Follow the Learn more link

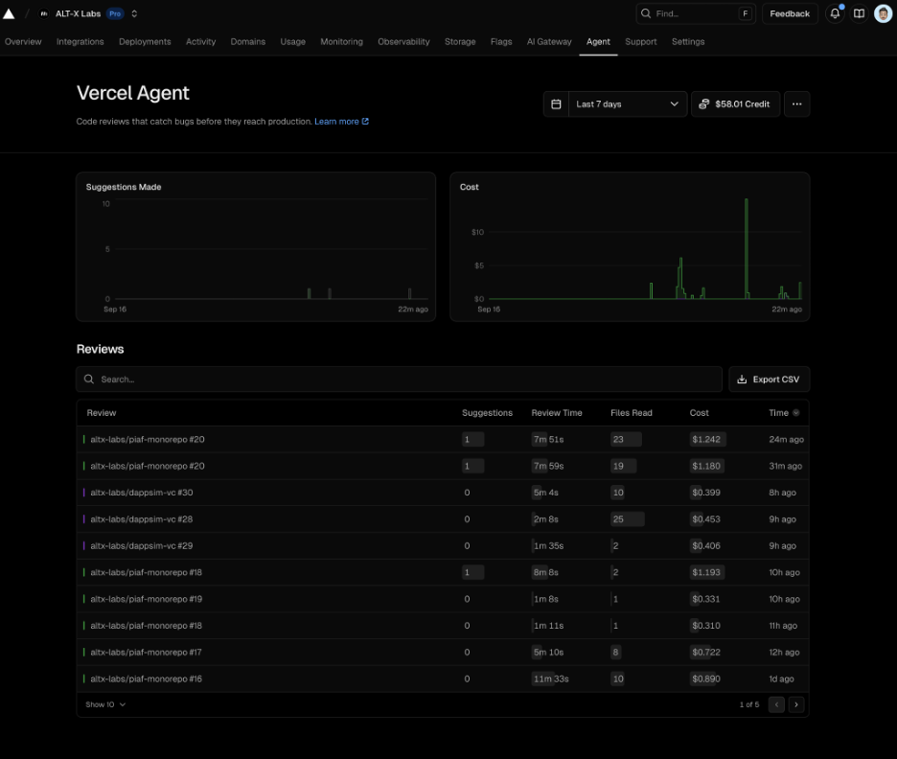coord(341,122)
